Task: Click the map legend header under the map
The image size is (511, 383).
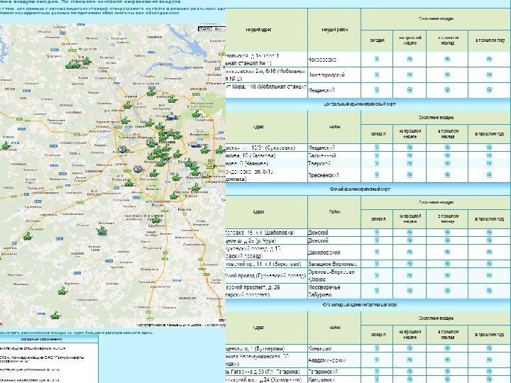Action: pos(49,339)
